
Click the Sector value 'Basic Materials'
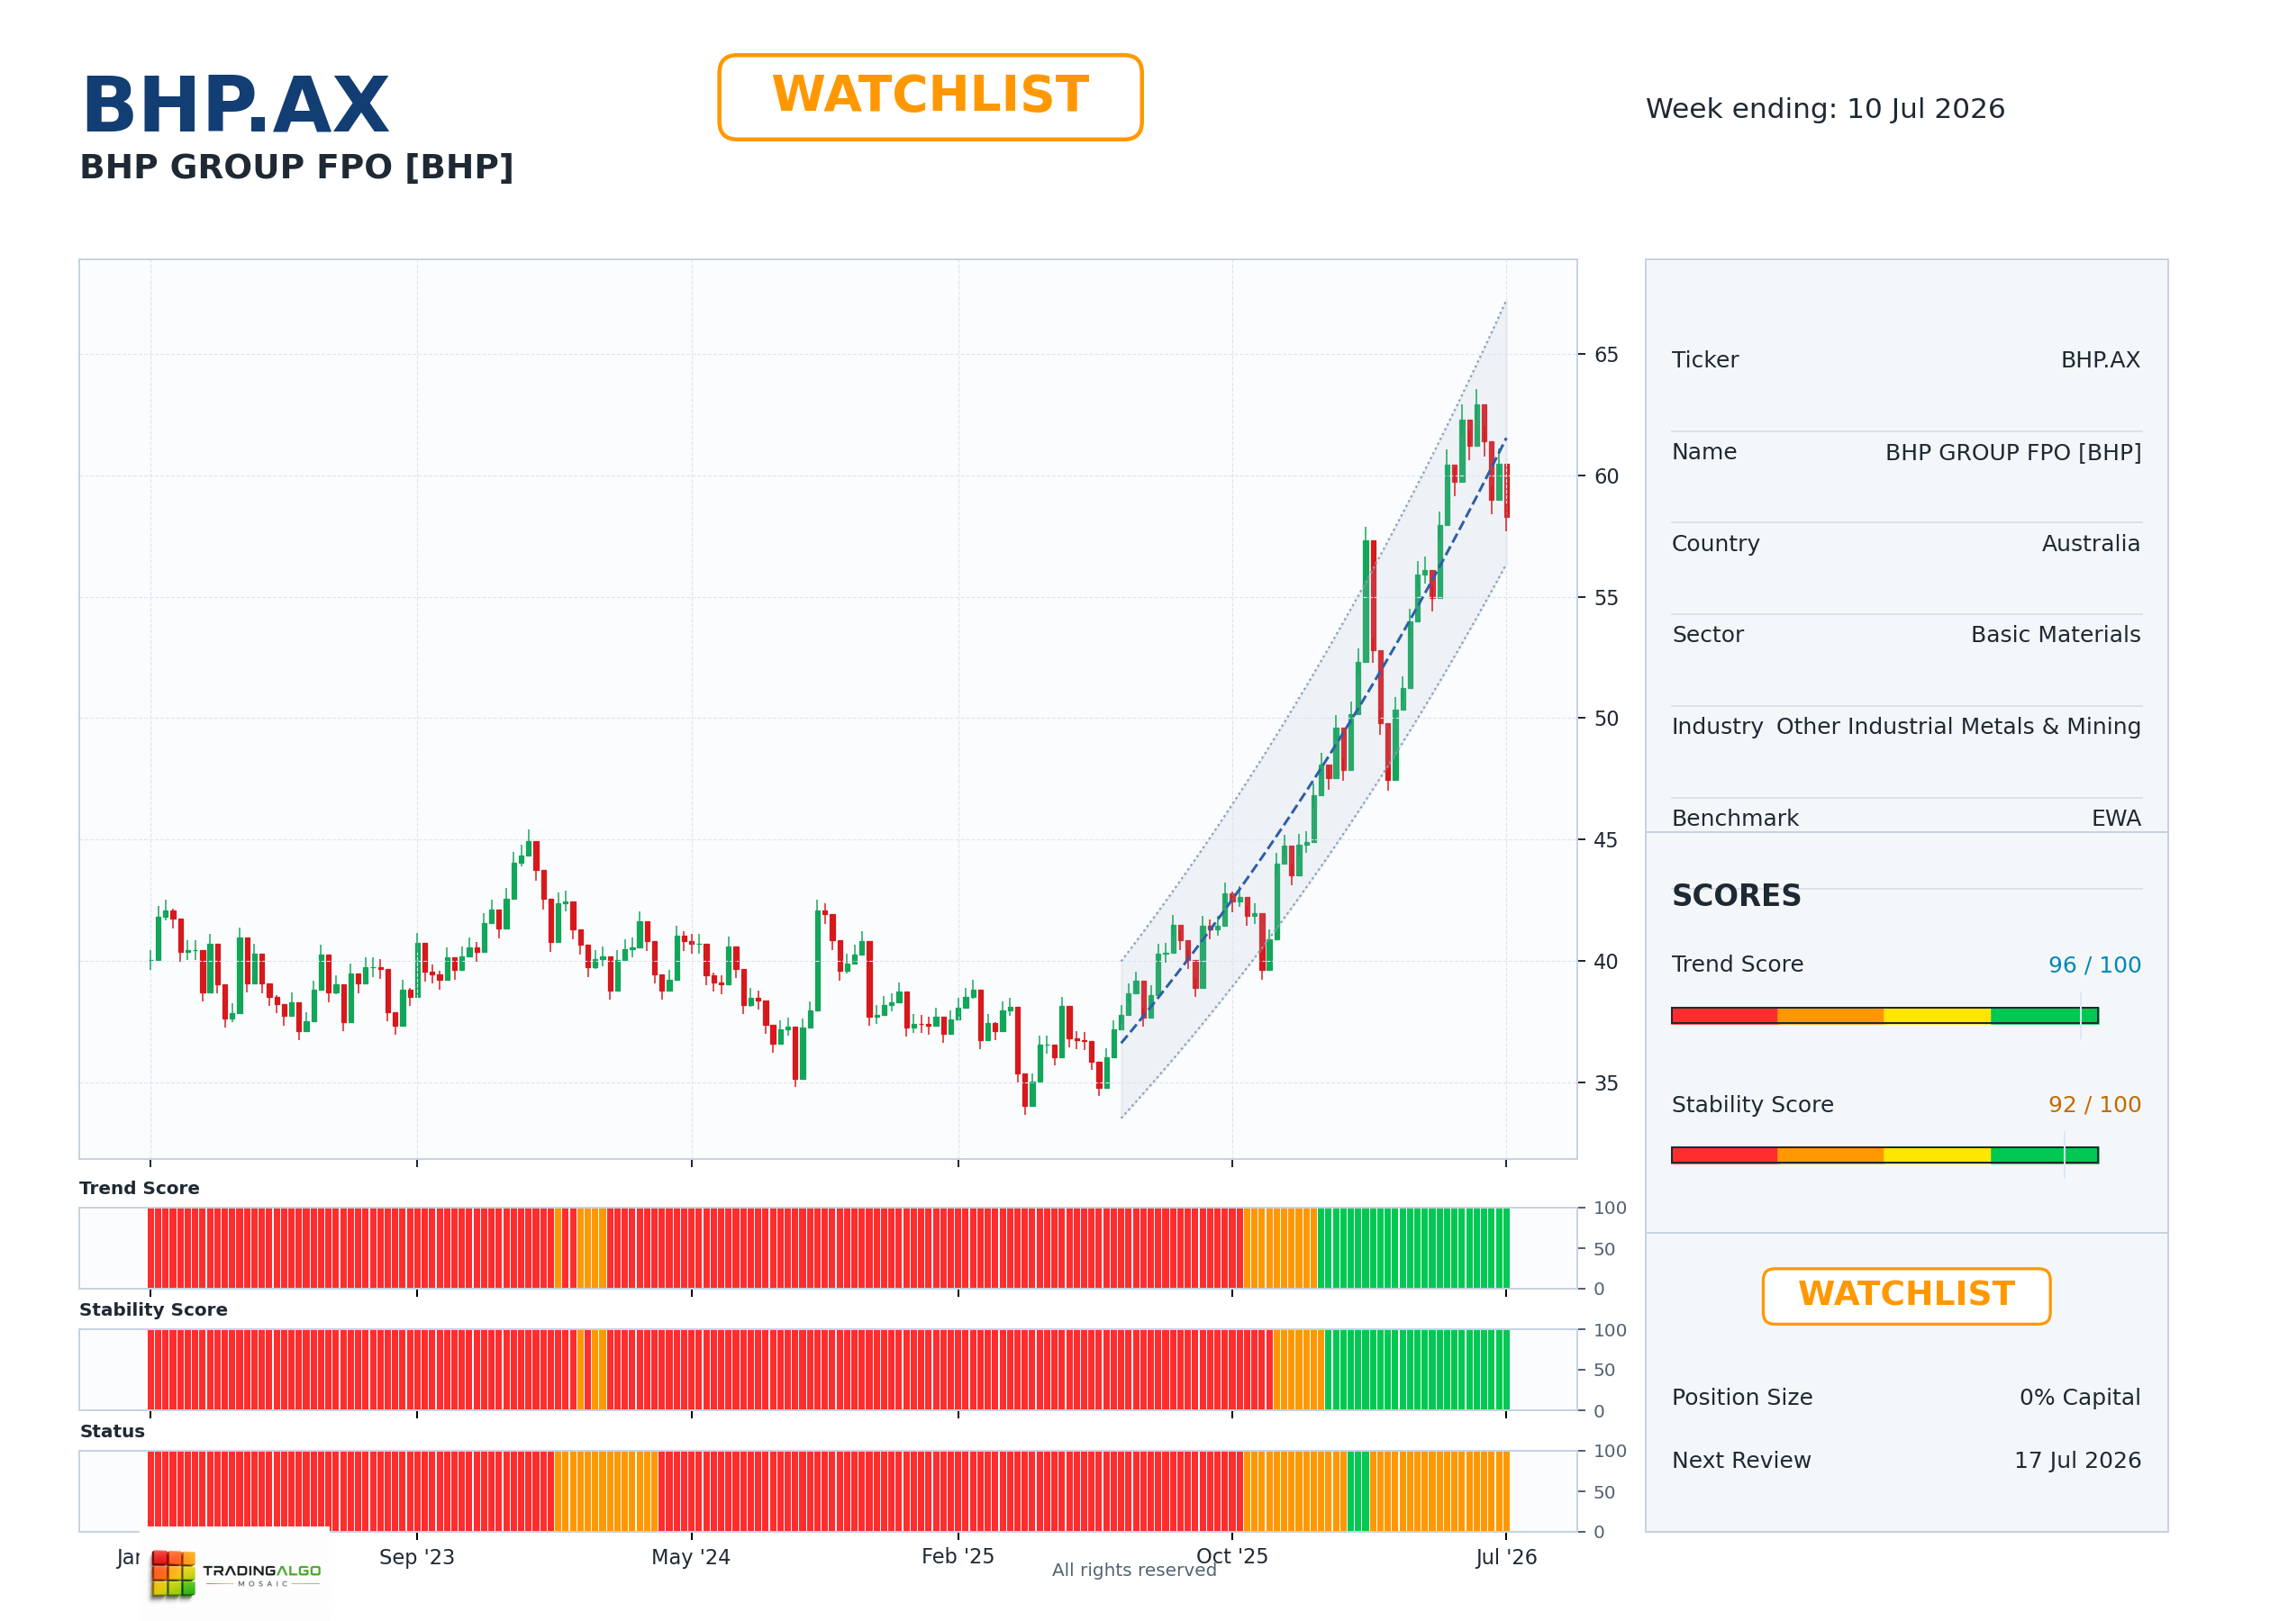coord(2056,634)
